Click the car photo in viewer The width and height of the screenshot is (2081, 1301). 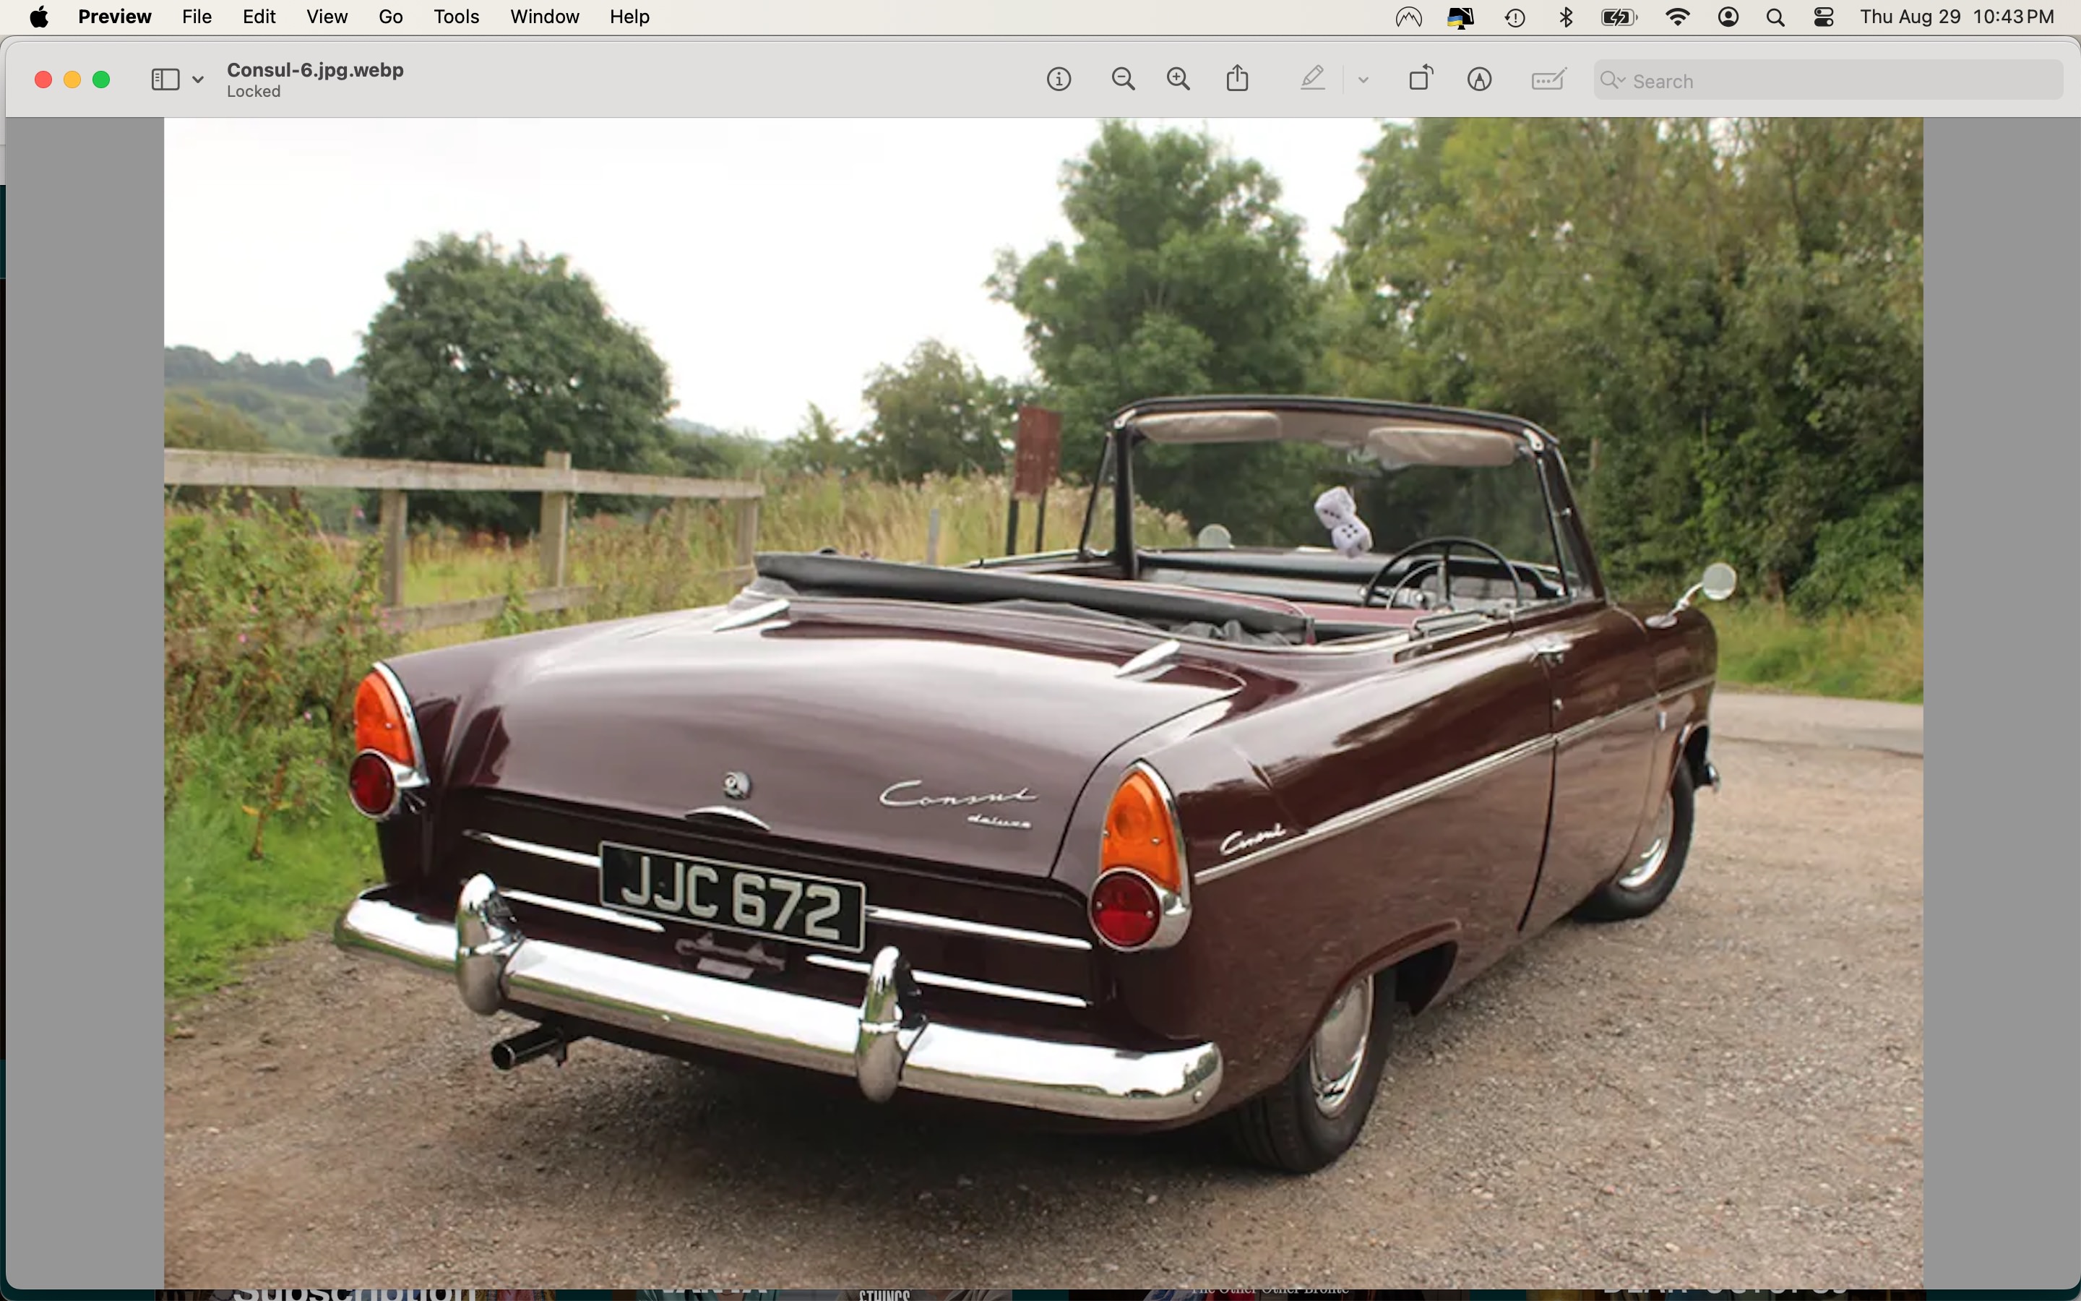coord(1043,702)
